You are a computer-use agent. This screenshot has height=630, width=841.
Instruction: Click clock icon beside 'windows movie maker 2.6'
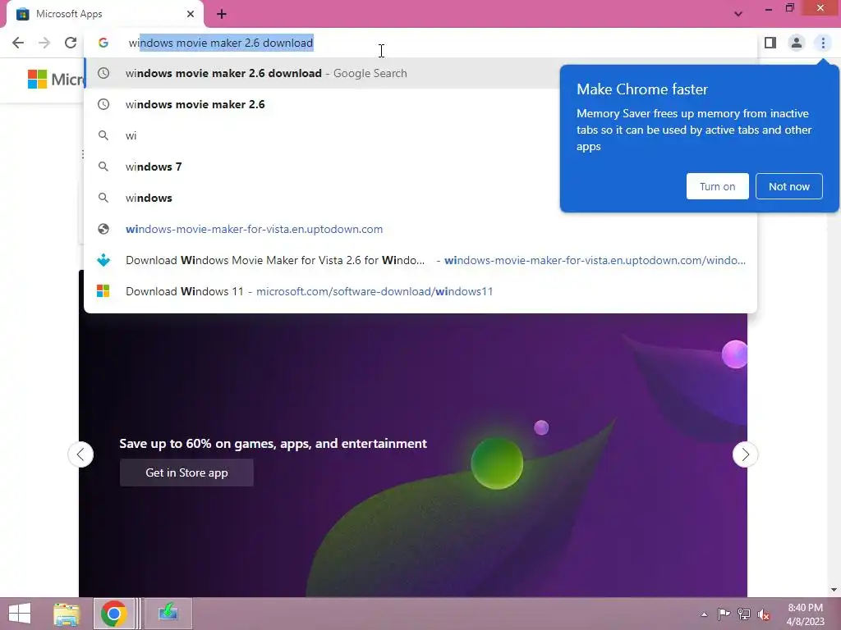[x=103, y=104]
